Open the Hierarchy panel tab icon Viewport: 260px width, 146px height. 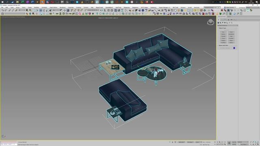coord(225,20)
